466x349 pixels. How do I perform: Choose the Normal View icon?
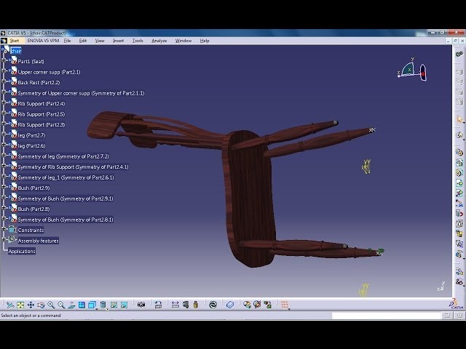[x=71, y=305]
